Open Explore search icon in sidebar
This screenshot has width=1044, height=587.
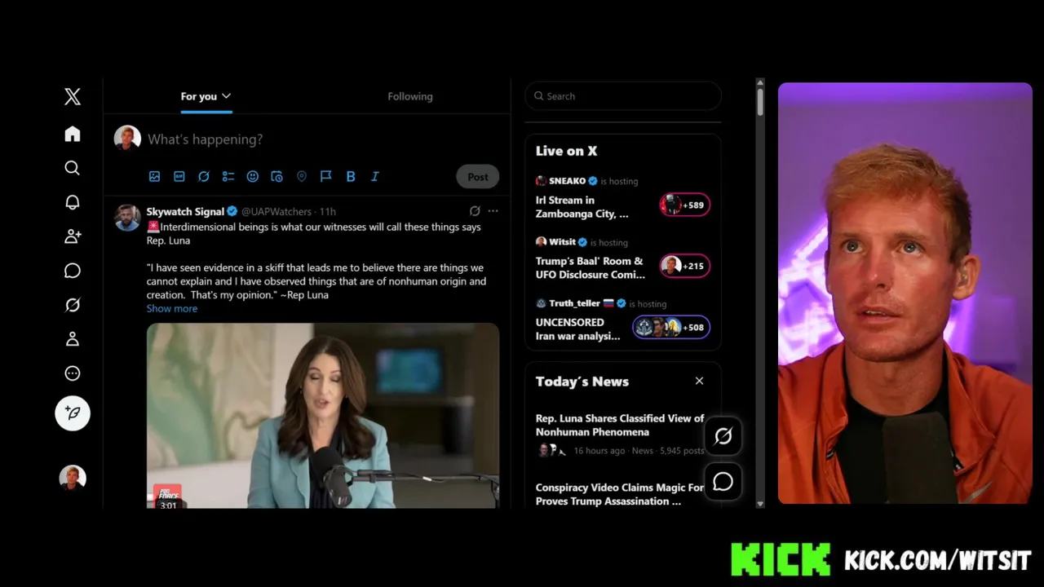pyautogui.click(x=73, y=168)
